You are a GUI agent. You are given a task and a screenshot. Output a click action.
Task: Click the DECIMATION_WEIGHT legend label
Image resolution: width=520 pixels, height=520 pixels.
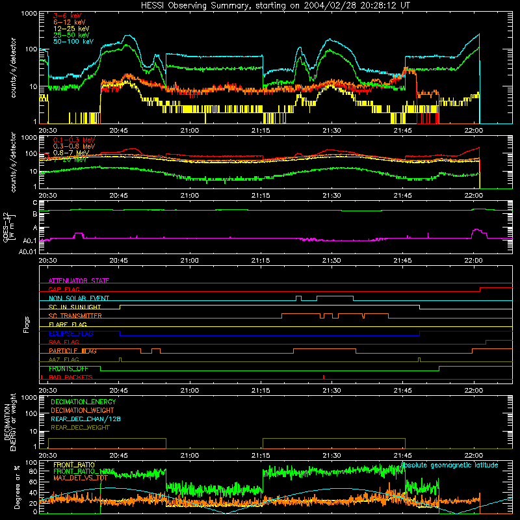(83, 411)
